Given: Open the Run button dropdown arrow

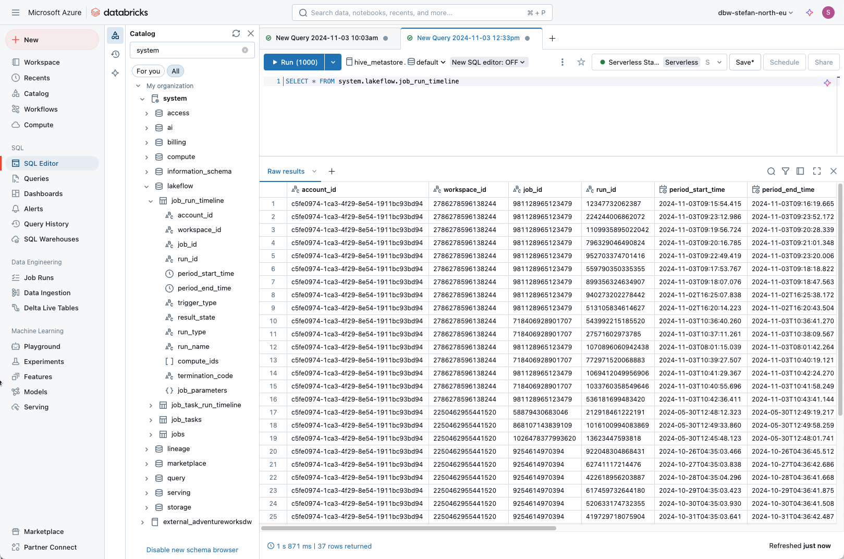Looking at the screenshot, I should click(333, 62).
